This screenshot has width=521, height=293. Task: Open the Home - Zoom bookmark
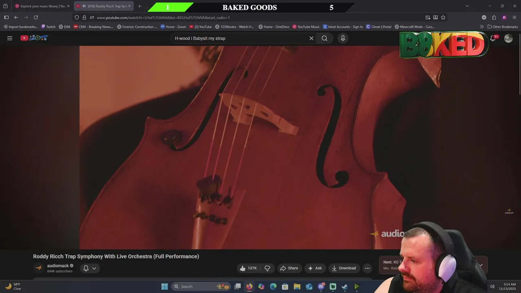click(173, 27)
